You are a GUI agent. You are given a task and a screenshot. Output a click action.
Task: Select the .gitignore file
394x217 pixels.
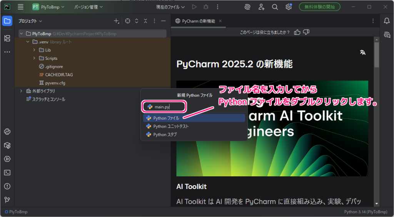coord(51,67)
